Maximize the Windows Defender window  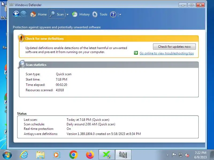tap(192, 5)
